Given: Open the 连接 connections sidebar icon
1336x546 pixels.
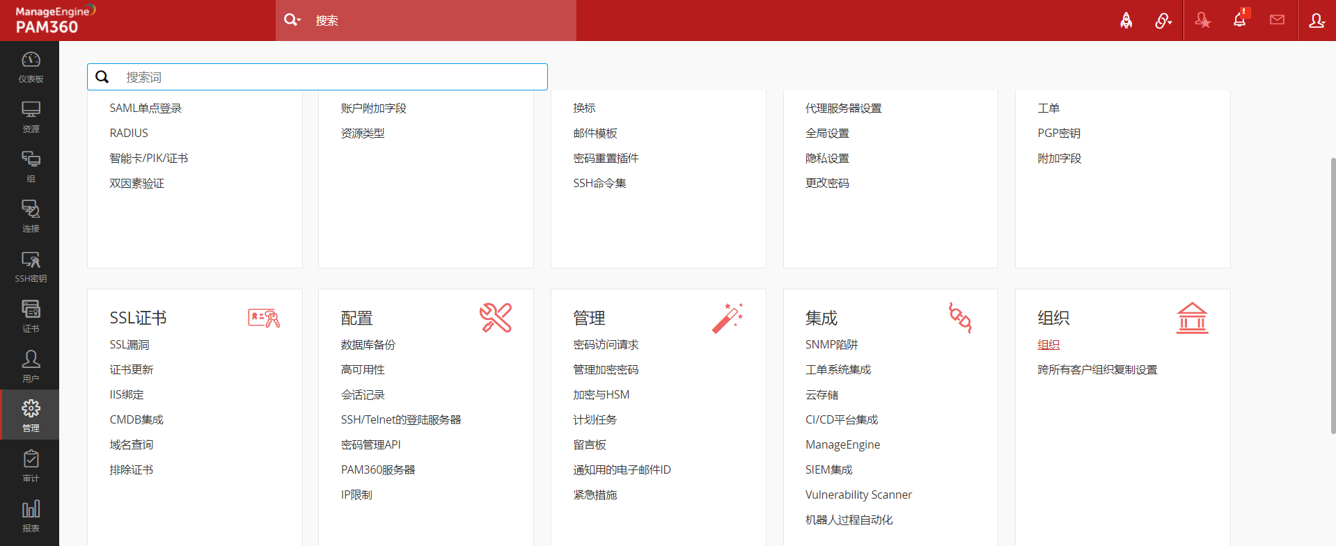Looking at the screenshot, I should (x=31, y=216).
